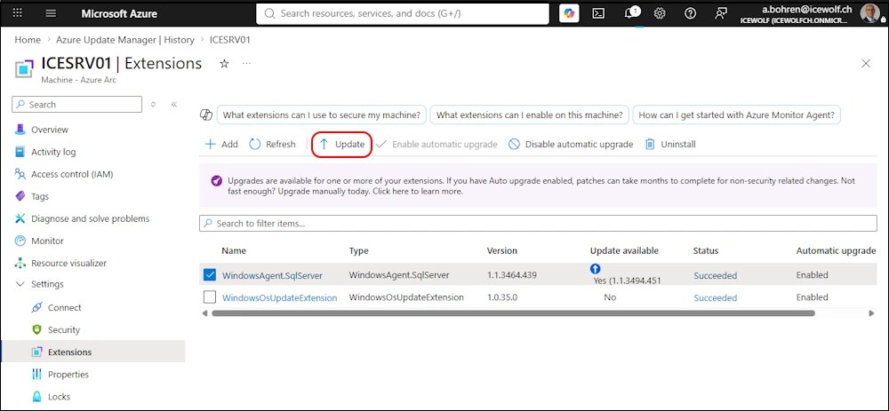Open the WindowsAgent.SqlServer extension link

(272, 276)
